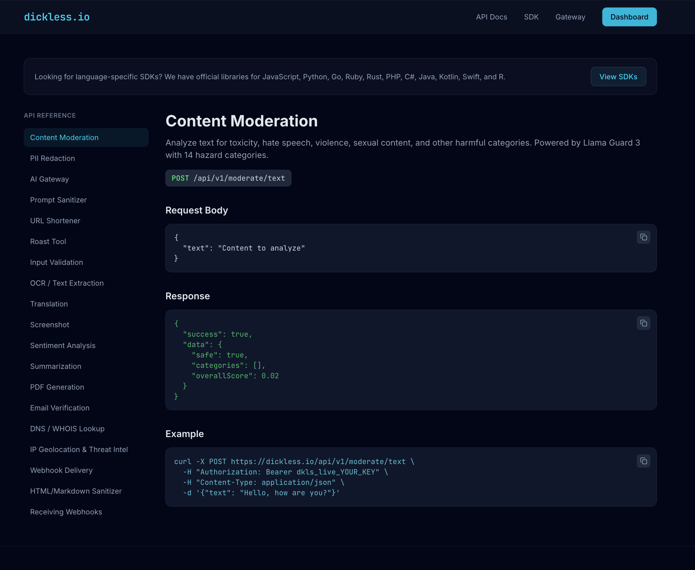This screenshot has width=695, height=570.
Task: Copy the curl example command
Action: coord(643,461)
